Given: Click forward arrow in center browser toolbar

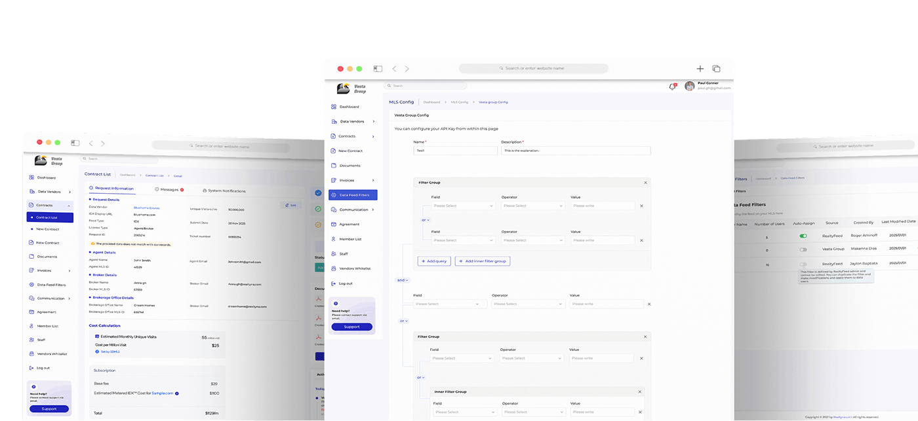Looking at the screenshot, I should pos(407,68).
